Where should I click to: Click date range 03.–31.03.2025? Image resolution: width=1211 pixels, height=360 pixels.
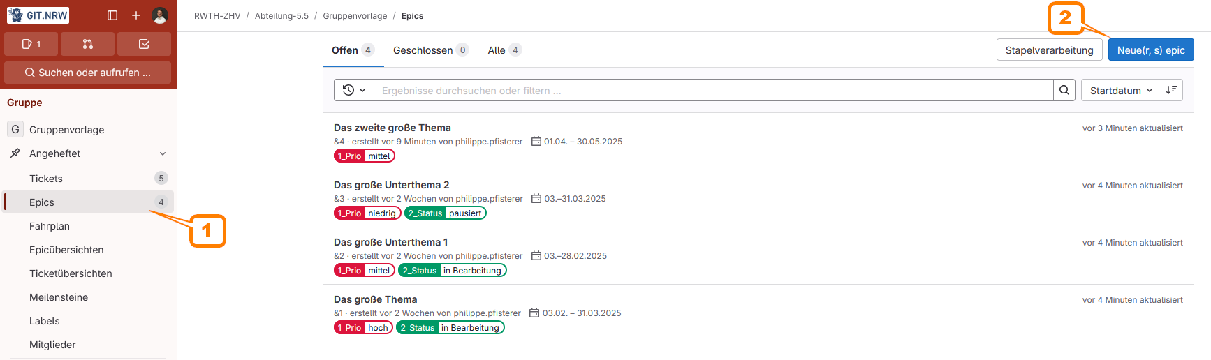(x=575, y=199)
